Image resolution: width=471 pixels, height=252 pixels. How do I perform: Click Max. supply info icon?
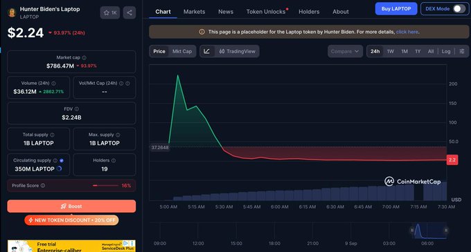coord(118,135)
